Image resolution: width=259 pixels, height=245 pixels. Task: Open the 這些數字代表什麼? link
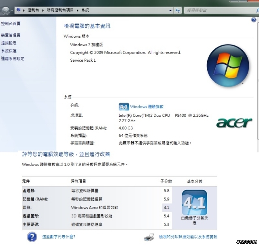click(x=59, y=237)
